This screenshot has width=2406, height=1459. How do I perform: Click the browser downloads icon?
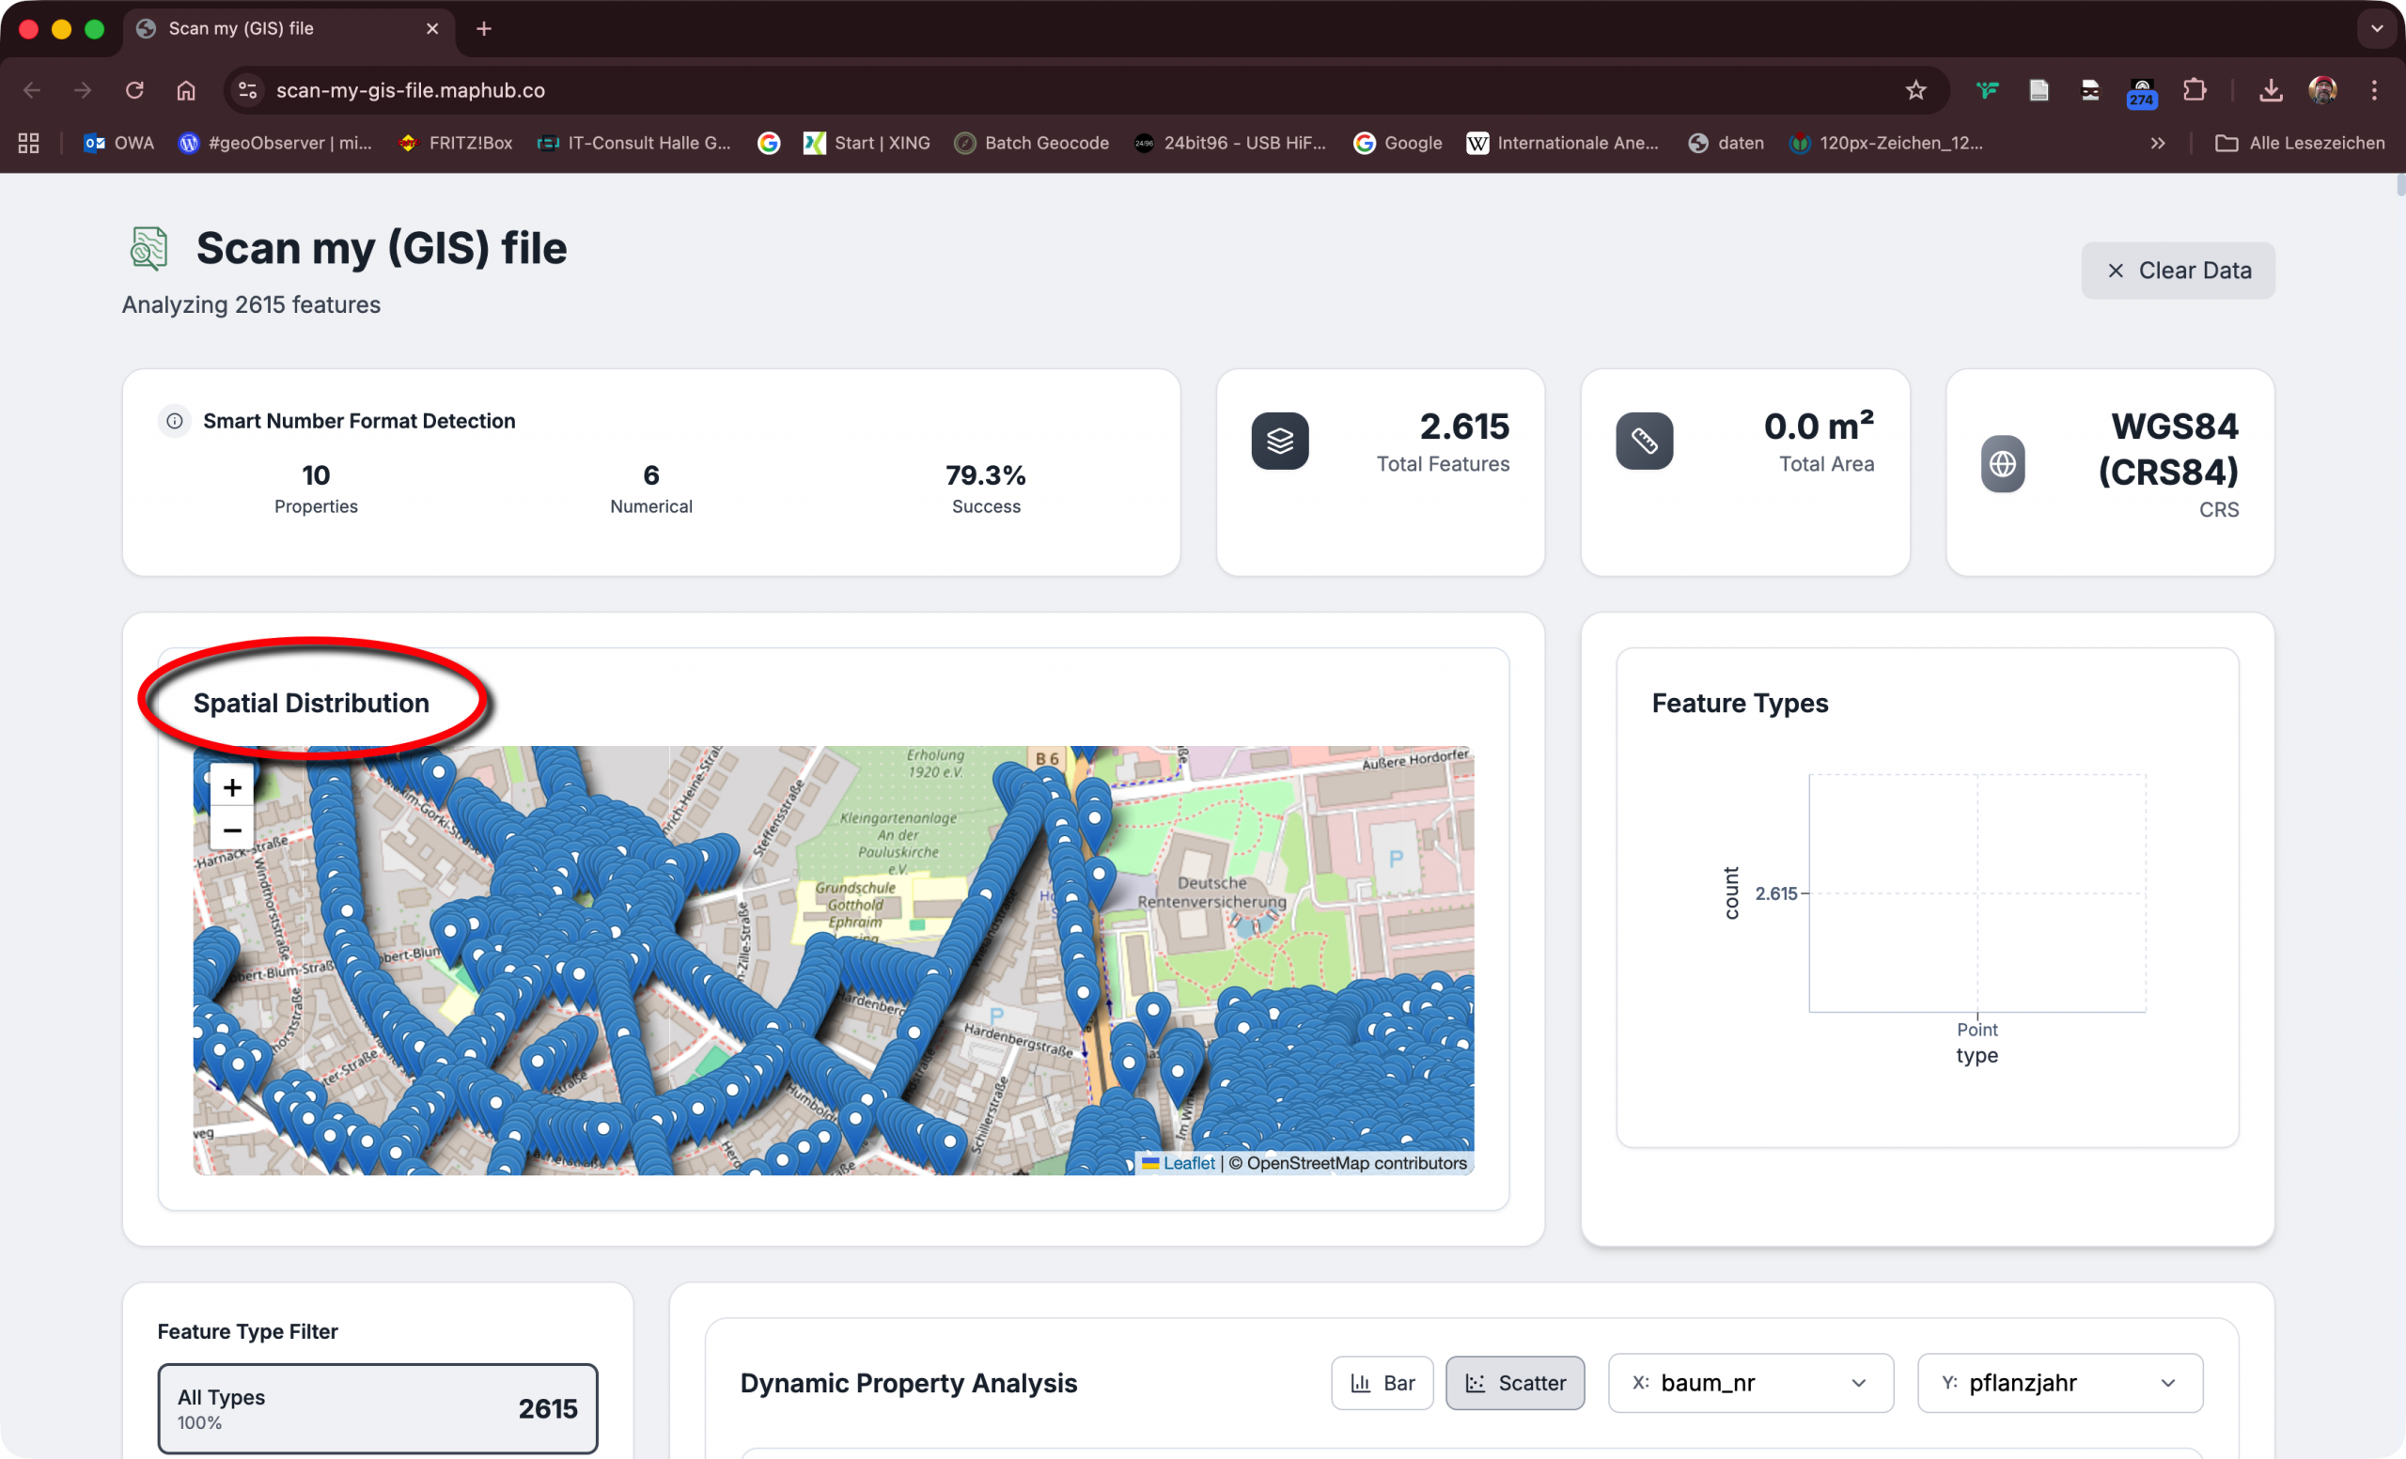pyautogui.click(x=2271, y=90)
